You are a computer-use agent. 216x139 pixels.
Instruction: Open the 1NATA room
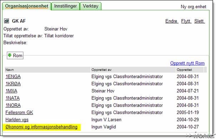[x=12, y=98]
